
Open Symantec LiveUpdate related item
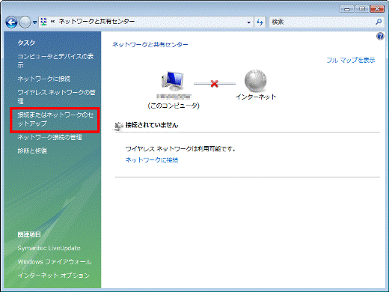click(49, 248)
